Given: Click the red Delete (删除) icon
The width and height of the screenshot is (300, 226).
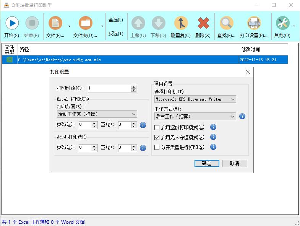Looking at the screenshot, I should pyautogui.click(x=203, y=23).
